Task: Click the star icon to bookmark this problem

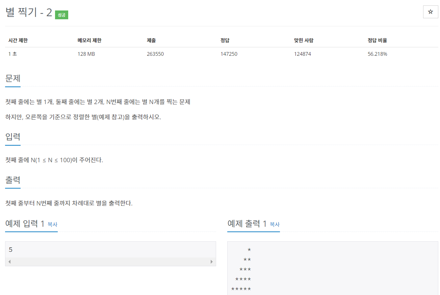Action: coord(430,12)
